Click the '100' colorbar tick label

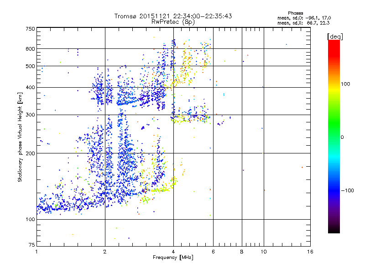tap(345, 84)
